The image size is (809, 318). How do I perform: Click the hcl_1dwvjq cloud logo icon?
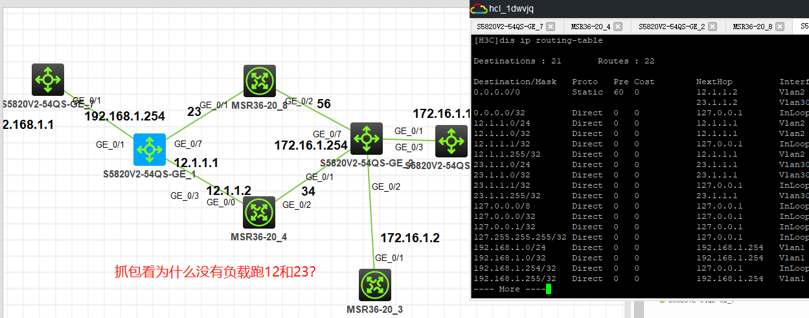[479, 8]
